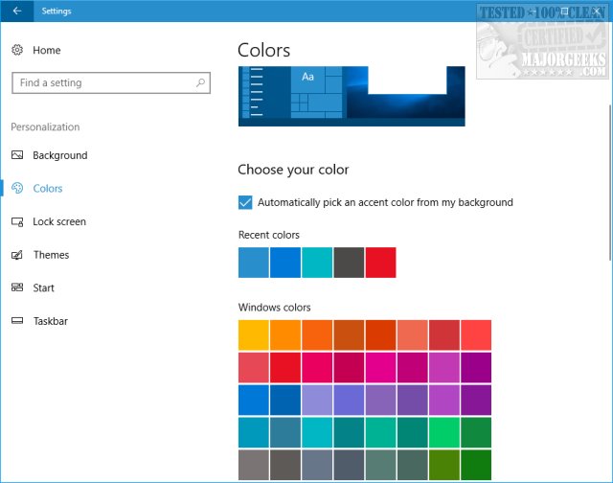613x483 pixels.
Task: Open the Themes settings page
Action: (x=51, y=255)
